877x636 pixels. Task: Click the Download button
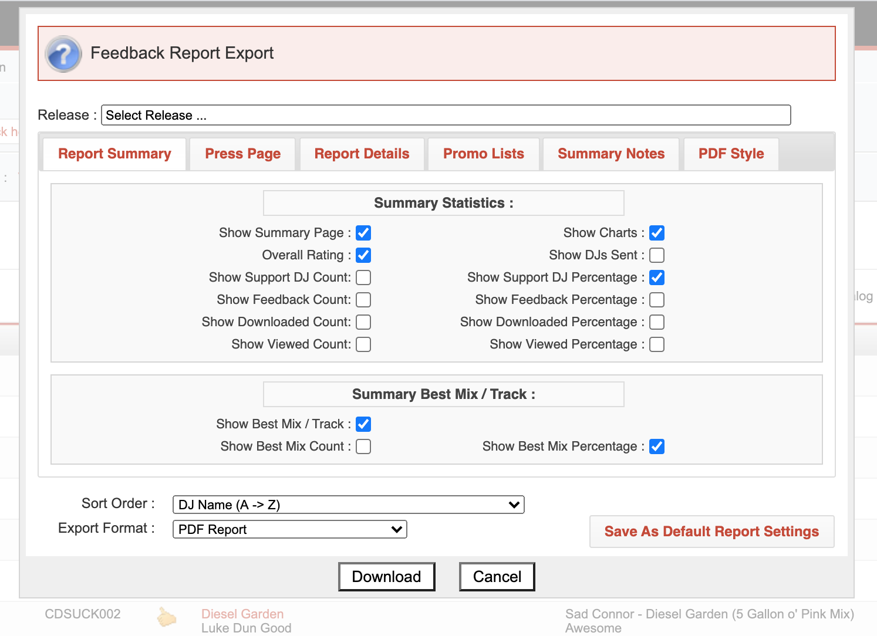(386, 576)
